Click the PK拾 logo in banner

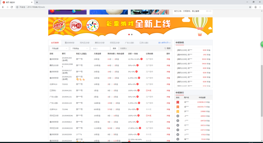tap(76, 26)
